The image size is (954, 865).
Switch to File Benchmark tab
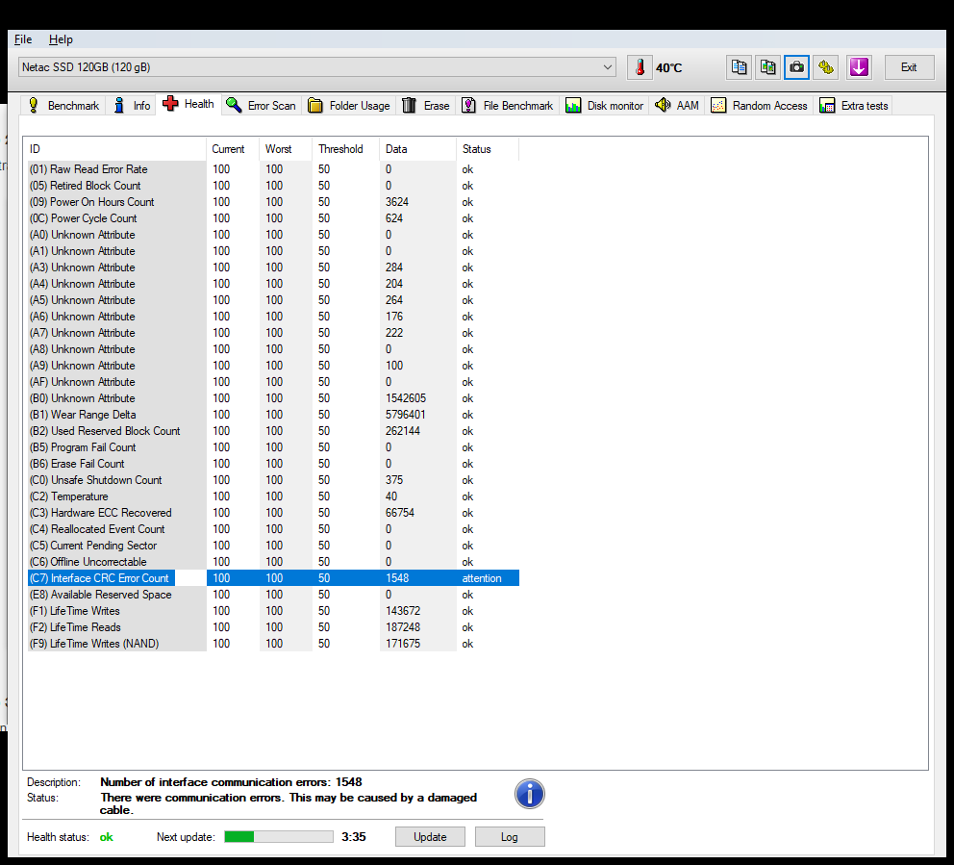[x=508, y=105]
